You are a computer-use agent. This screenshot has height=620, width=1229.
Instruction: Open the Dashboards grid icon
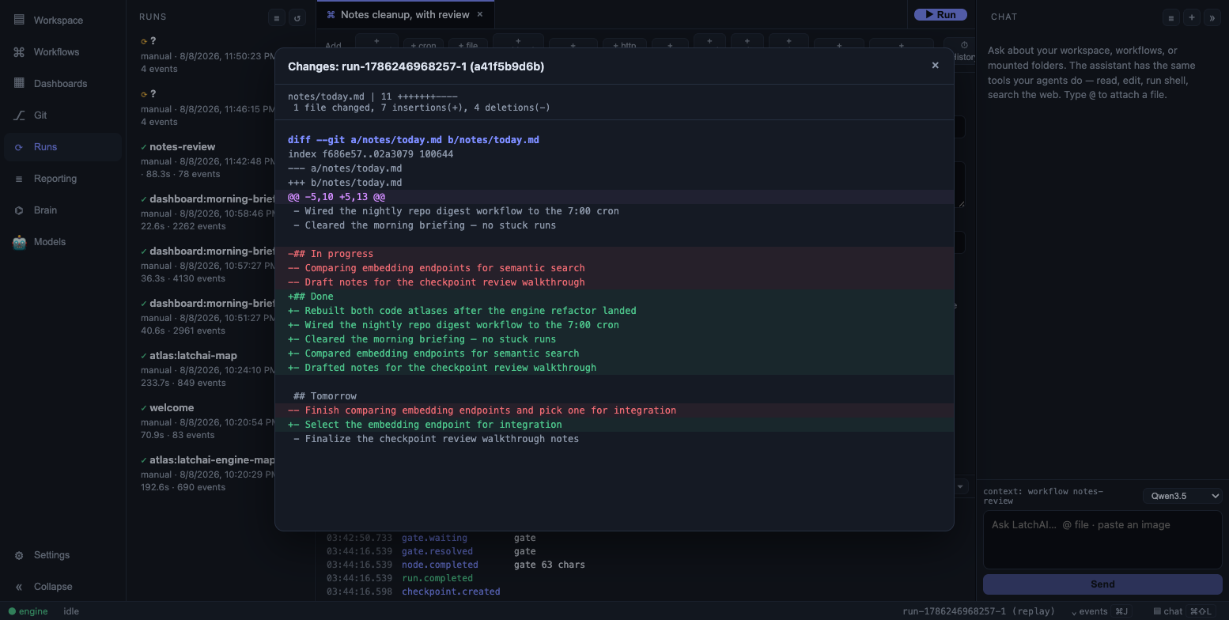(x=19, y=83)
